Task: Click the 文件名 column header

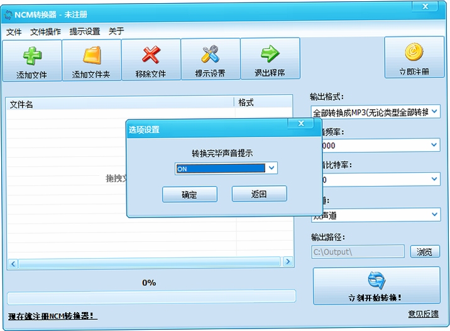Action: pos(120,104)
